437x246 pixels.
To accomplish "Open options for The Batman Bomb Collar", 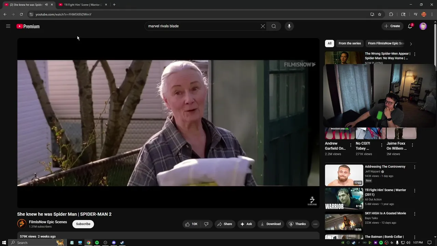I will click(414, 237).
